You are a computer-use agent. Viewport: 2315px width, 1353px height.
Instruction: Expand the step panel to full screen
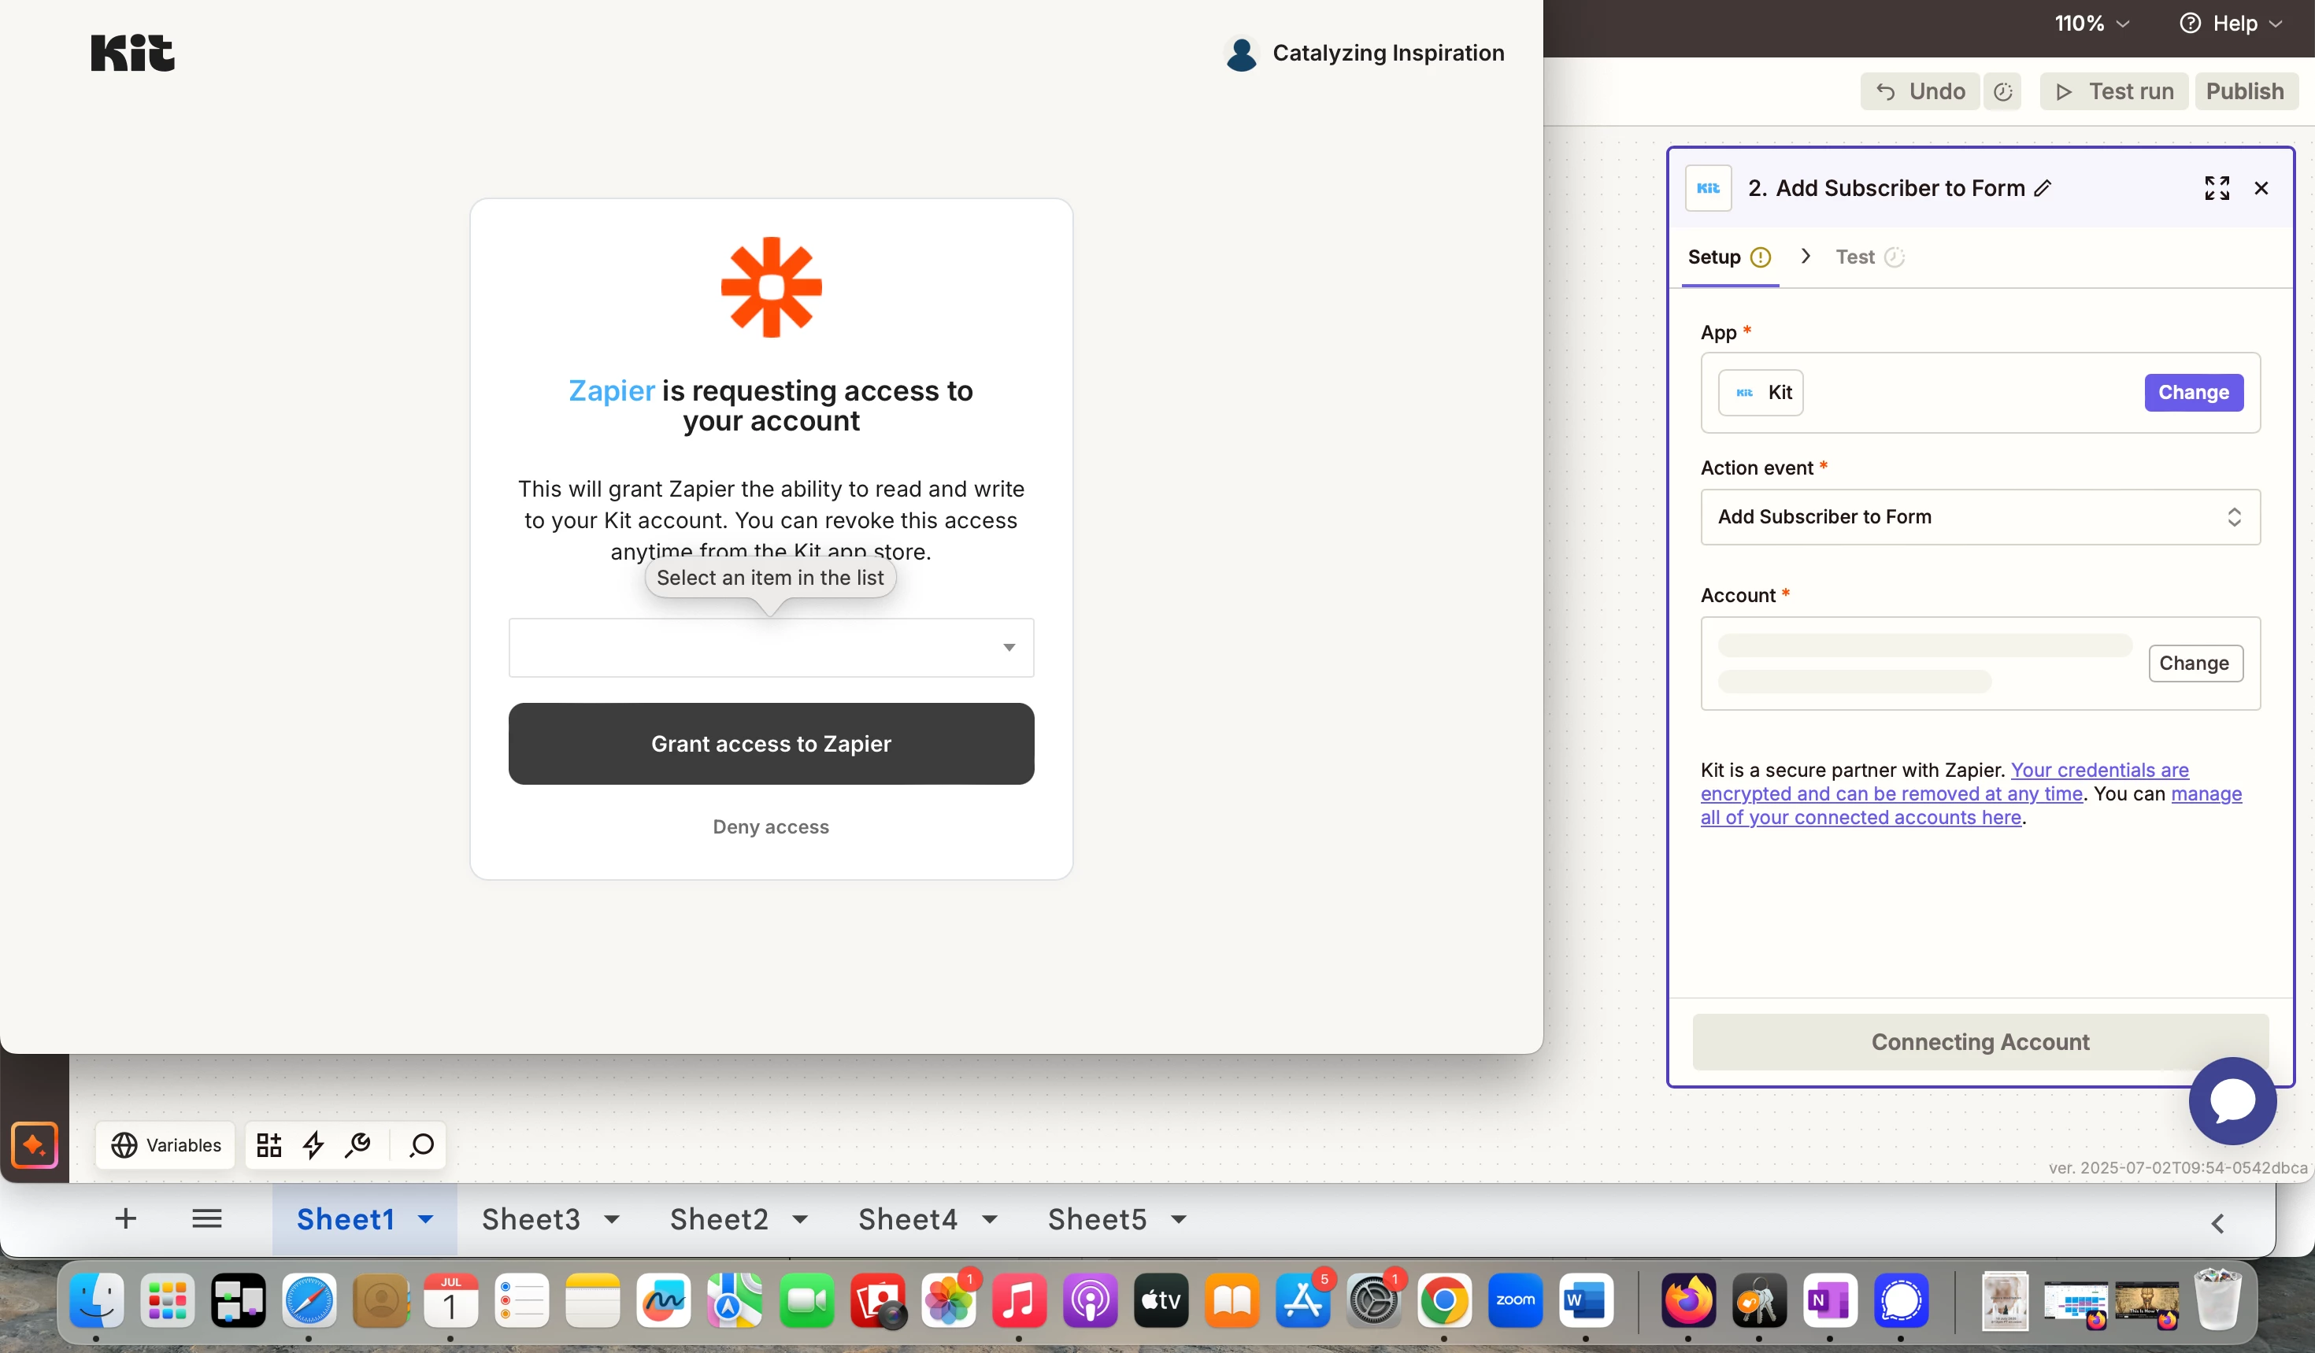(x=2217, y=187)
